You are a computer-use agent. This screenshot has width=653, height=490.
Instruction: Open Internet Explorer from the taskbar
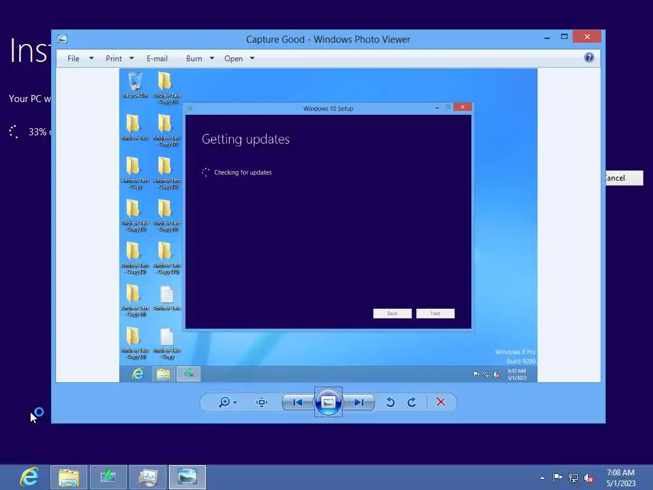coord(29,477)
